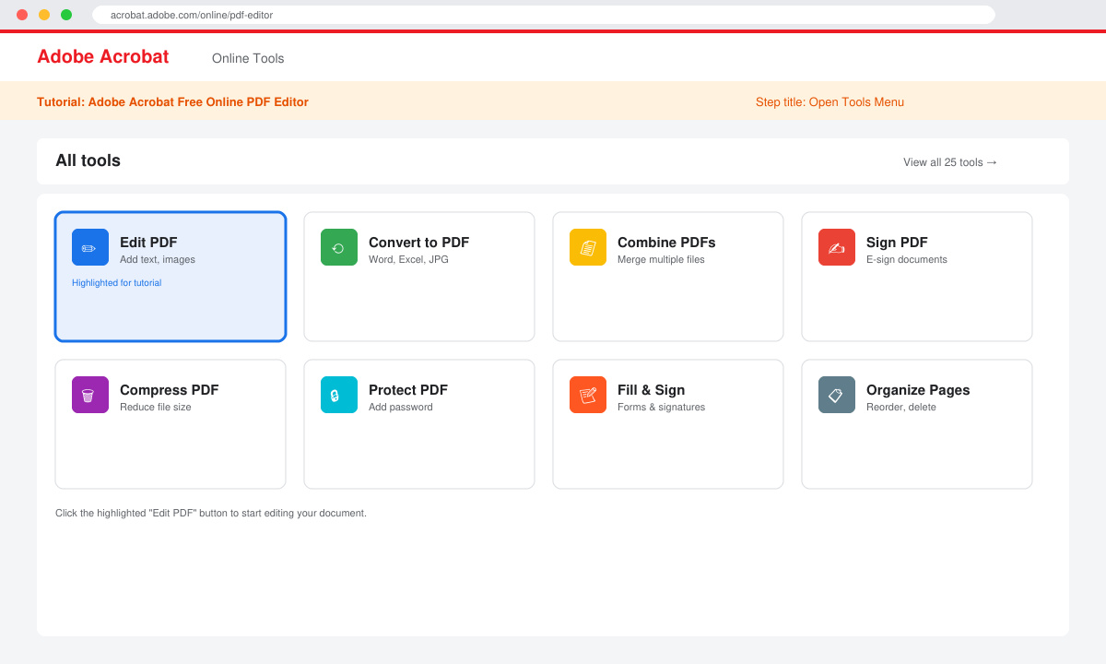Select the Combine PDFs title

click(x=666, y=243)
